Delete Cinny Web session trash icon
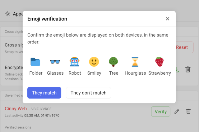Image resolution: width=199 pixels, height=132 pixels. coord(188,111)
